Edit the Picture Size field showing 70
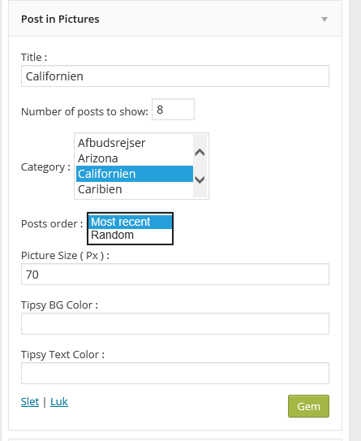This screenshot has height=441, width=361. pyautogui.click(x=175, y=275)
